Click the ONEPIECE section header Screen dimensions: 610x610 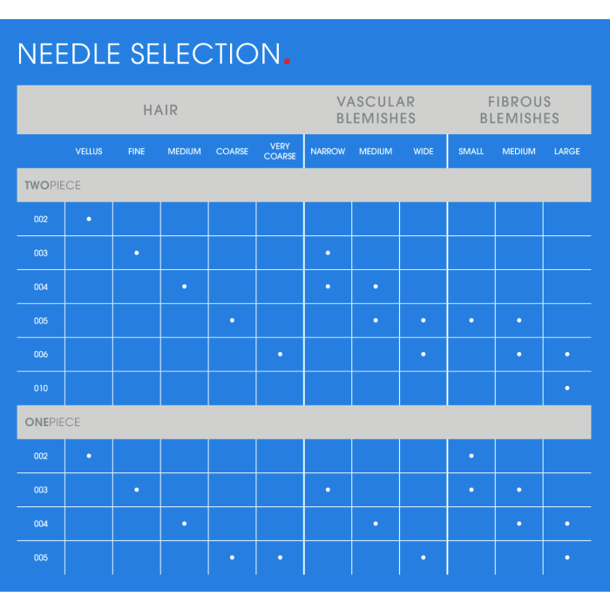click(x=52, y=422)
